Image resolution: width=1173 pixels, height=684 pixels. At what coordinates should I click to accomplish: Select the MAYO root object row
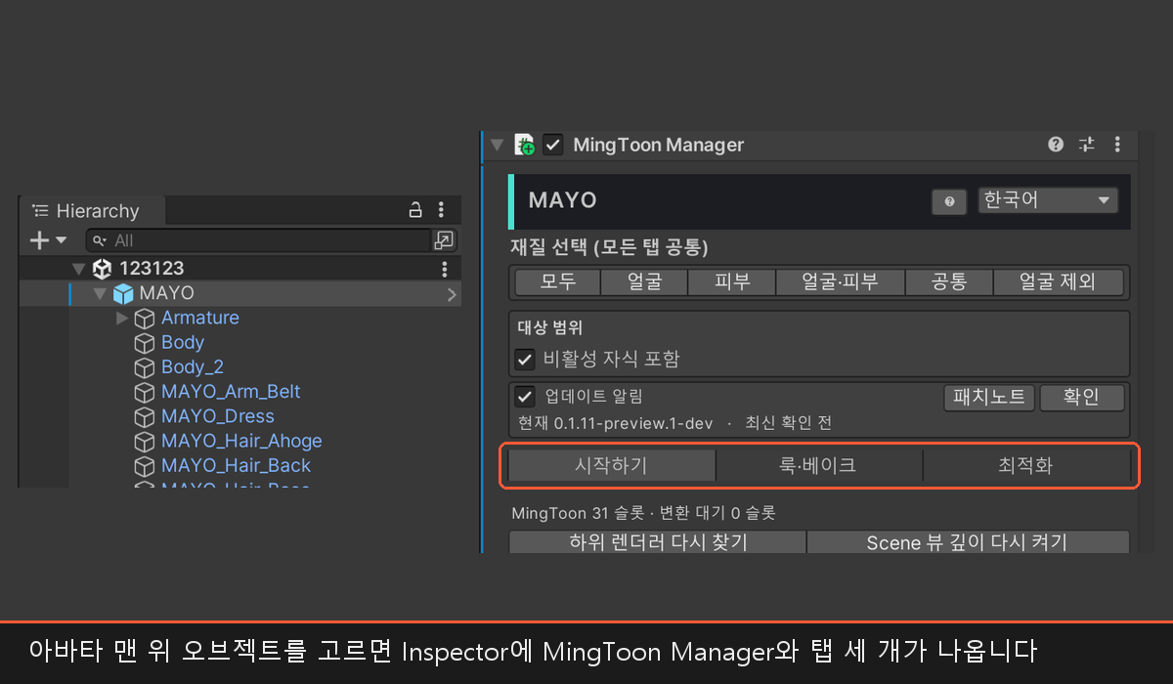pyautogui.click(x=240, y=294)
